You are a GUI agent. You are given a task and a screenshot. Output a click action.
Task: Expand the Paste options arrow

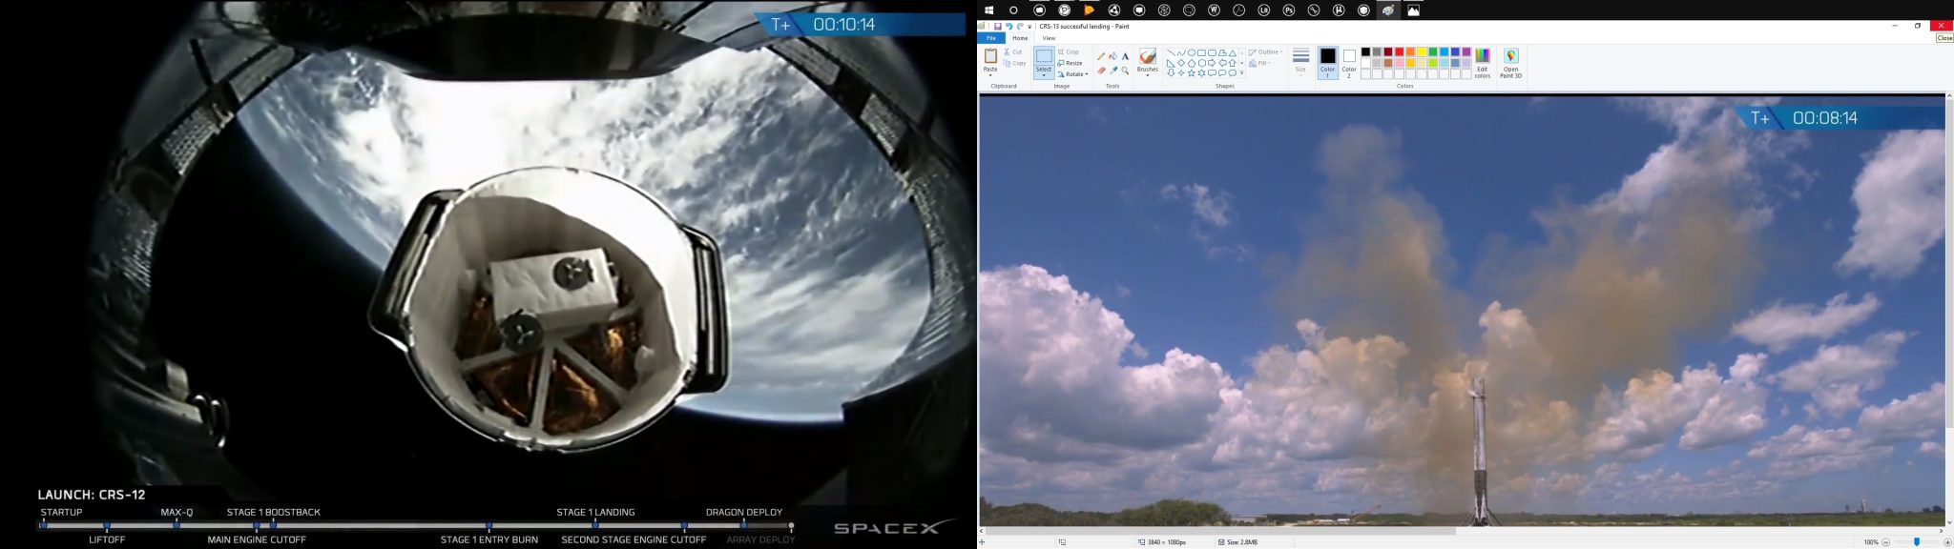[990, 75]
